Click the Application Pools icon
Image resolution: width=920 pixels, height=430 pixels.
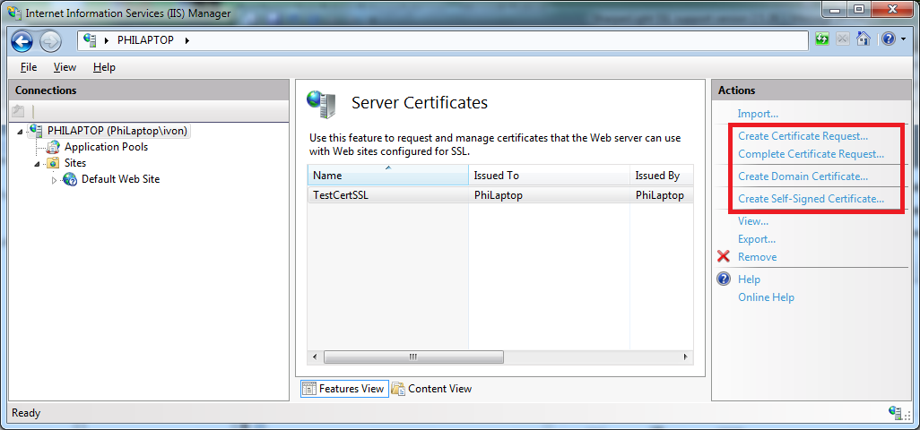click(x=54, y=146)
